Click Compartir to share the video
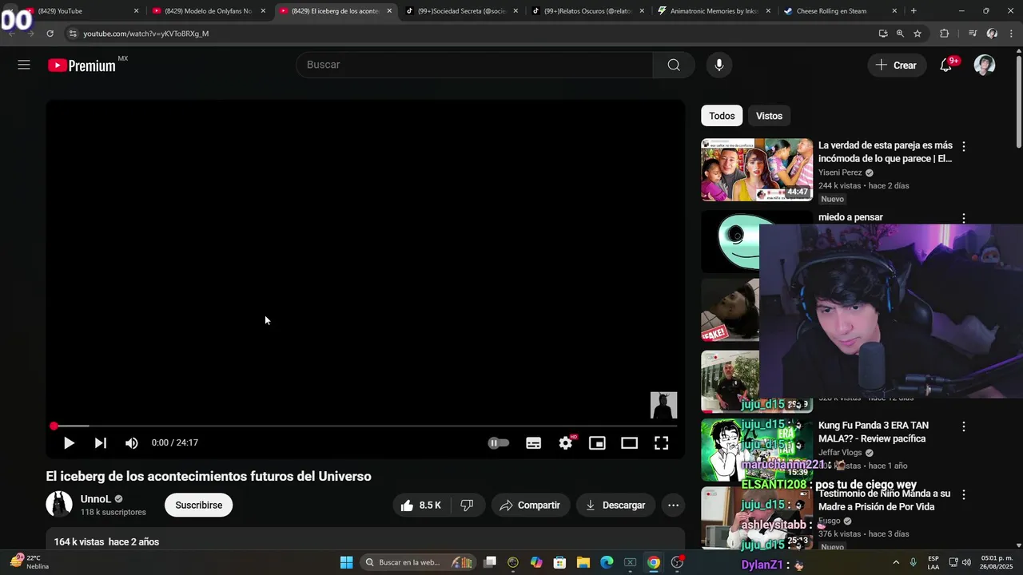The height and width of the screenshot is (575, 1023). (530, 505)
